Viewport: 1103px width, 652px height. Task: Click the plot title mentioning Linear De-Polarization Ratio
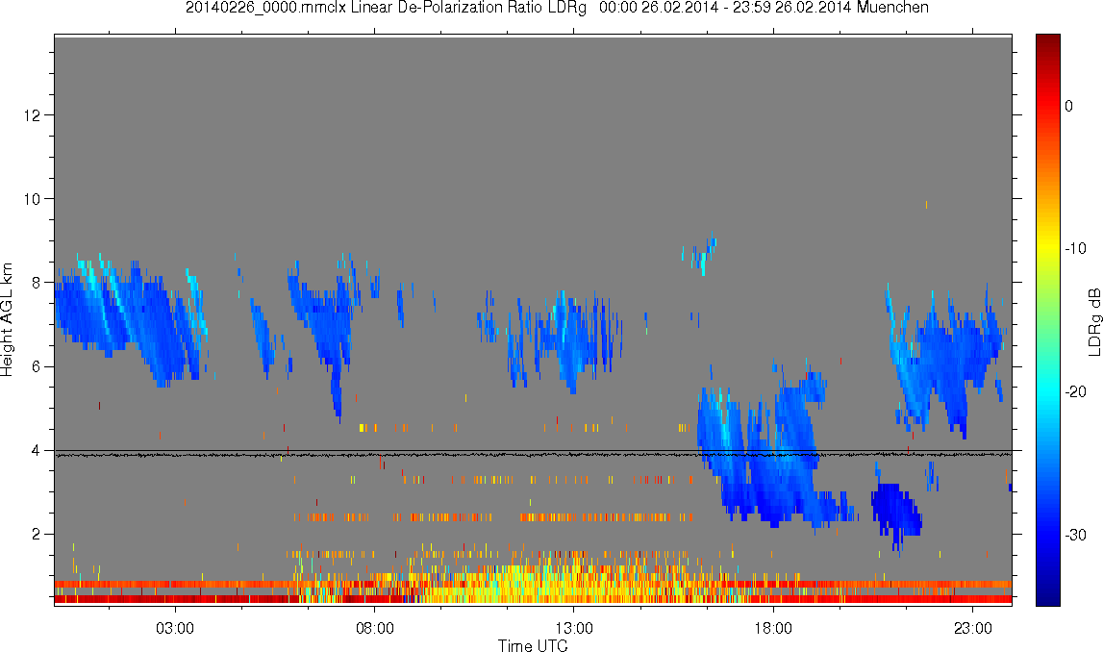(x=557, y=8)
